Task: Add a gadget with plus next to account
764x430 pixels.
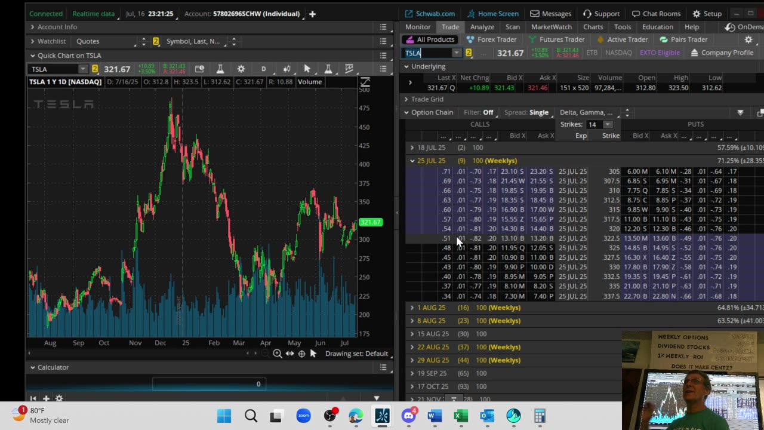Action: point(312,14)
